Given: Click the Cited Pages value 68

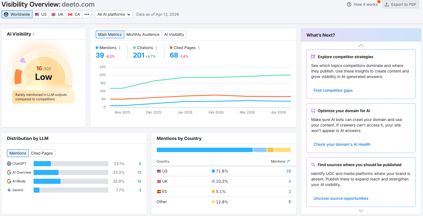Looking at the screenshot, I should (x=174, y=55).
